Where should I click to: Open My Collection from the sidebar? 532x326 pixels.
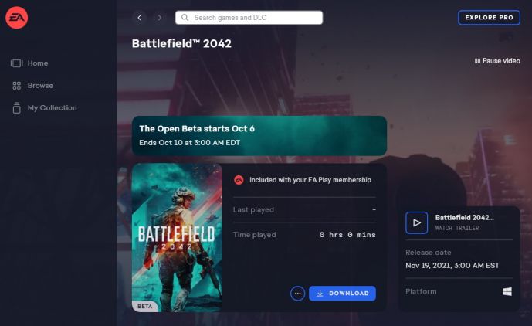coord(52,108)
